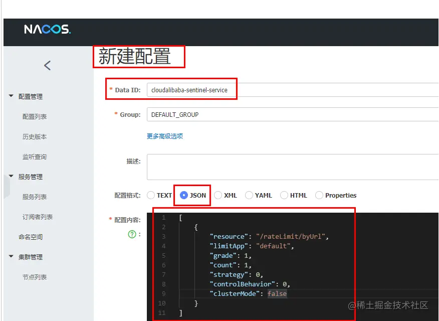Open 订阅者列表 in the sidebar
The width and height of the screenshot is (439, 321).
38,217
